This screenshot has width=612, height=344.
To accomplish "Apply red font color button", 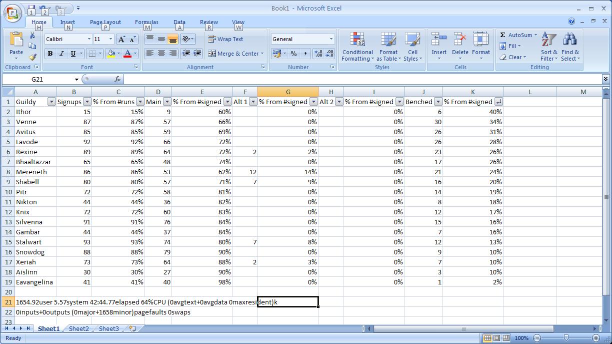I will point(127,54).
